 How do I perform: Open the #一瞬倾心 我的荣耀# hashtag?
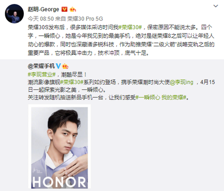pyautogui.click(x=161, y=98)
